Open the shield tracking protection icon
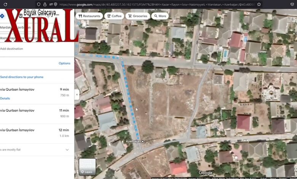This screenshot has height=179, width=297. tap(38, 4)
